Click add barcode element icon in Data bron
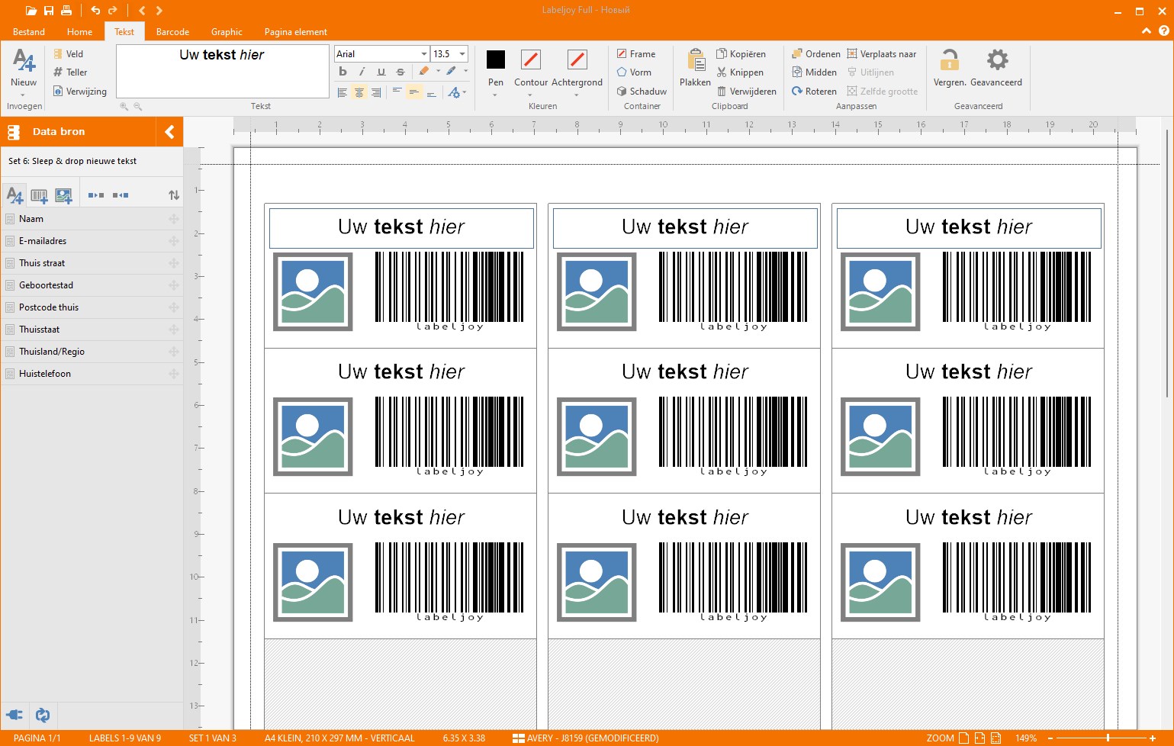Image resolution: width=1174 pixels, height=746 pixels. [39, 196]
